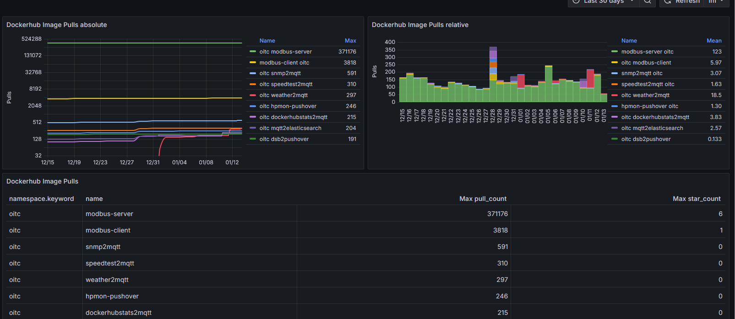Click orange swatch for oitc speedtest2mqtt absolute

(253, 84)
